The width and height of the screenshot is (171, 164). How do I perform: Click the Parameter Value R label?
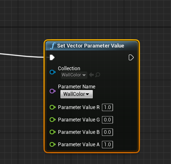(x=79, y=107)
